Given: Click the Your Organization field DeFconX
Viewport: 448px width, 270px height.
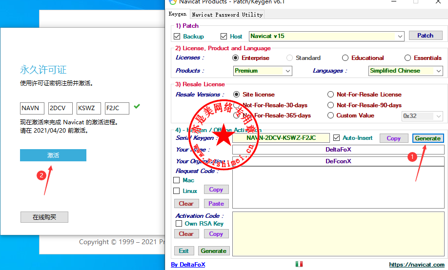Looking at the screenshot, I should pyautogui.click(x=338, y=161).
